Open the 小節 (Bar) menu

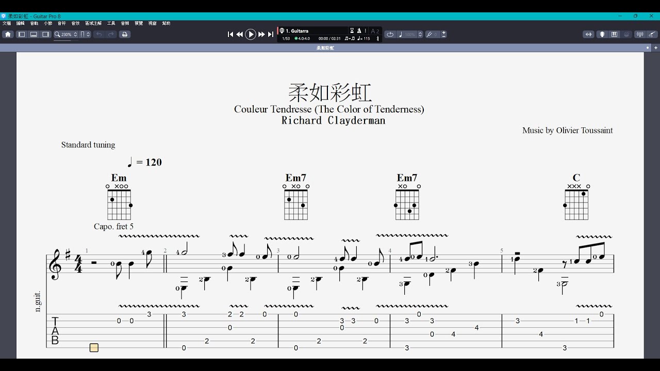pos(48,23)
